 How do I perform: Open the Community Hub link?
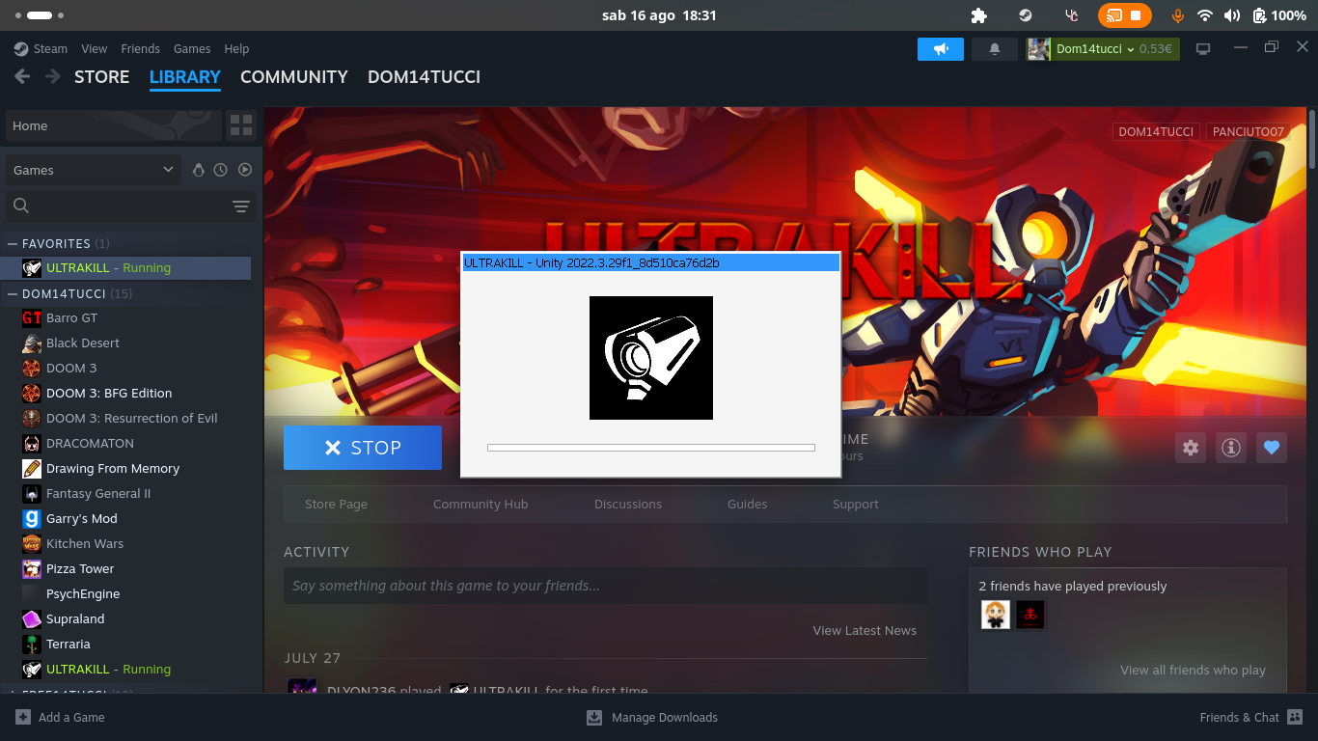coord(481,505)
